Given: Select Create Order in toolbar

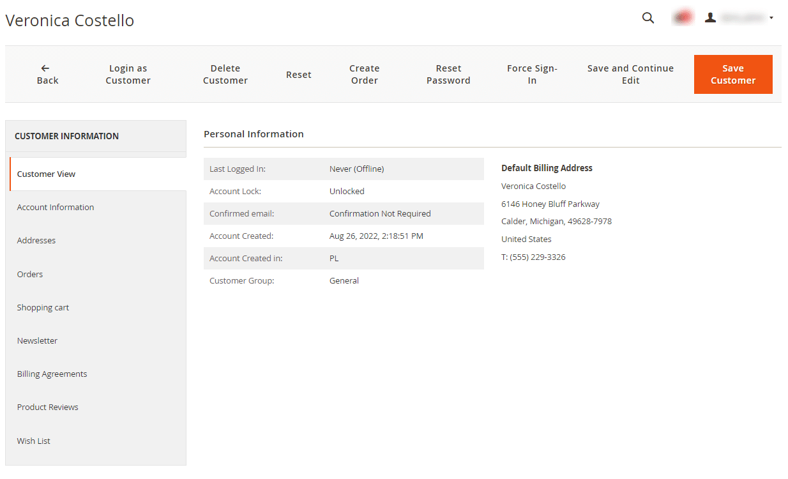Looking at the screenshot, I should click(364, 74).
